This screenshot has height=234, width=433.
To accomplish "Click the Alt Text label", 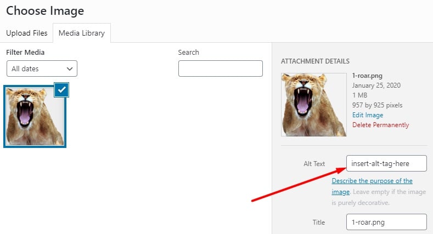I will point(314,164).
